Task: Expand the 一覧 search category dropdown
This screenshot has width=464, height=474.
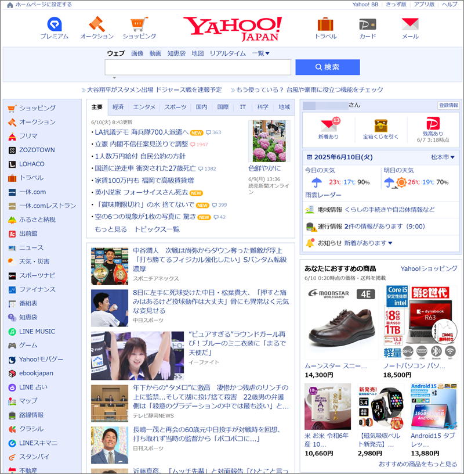Action: click(x=260, y=53)
